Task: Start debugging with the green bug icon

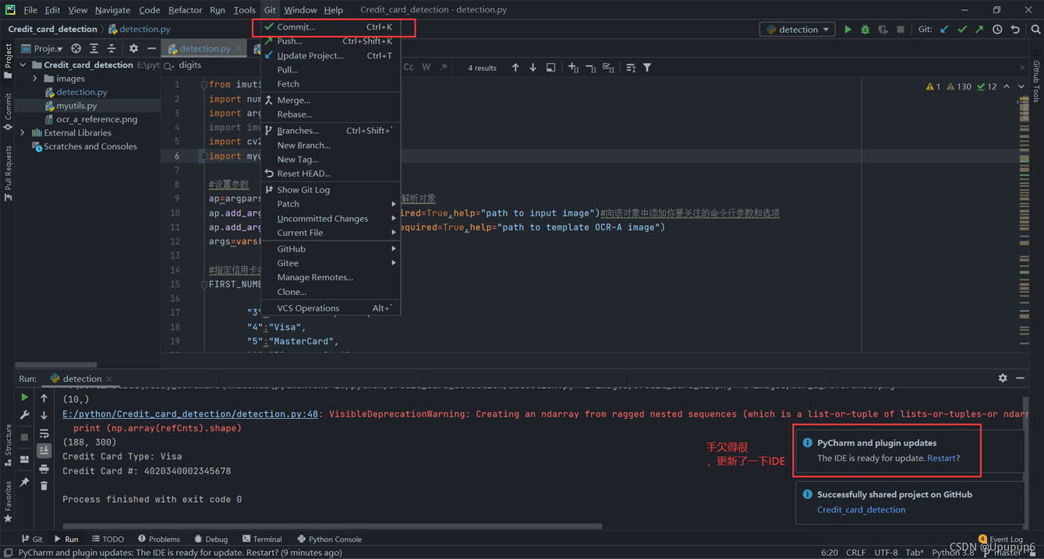Action: [x=865, y=30]
